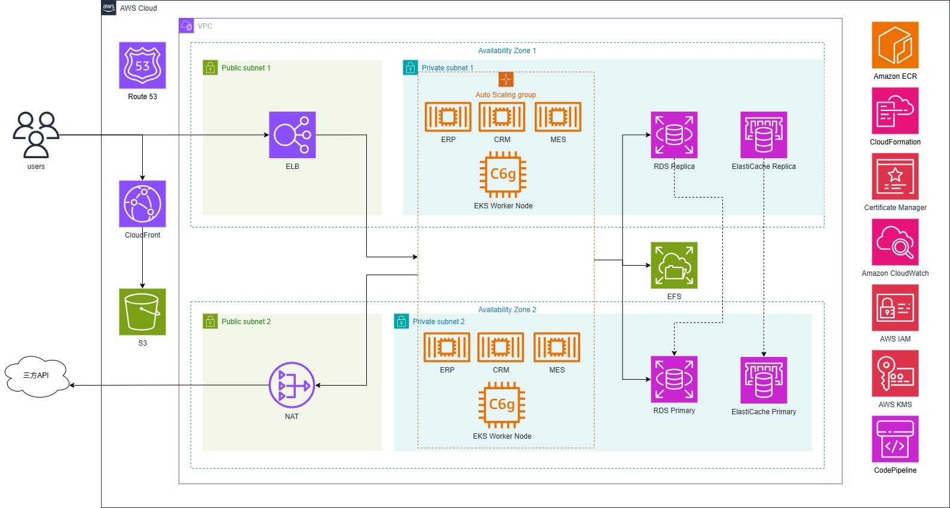Select the CloudFormation icon
The width and height of the screenshot is (950, 508).
(x=895, y=111)
